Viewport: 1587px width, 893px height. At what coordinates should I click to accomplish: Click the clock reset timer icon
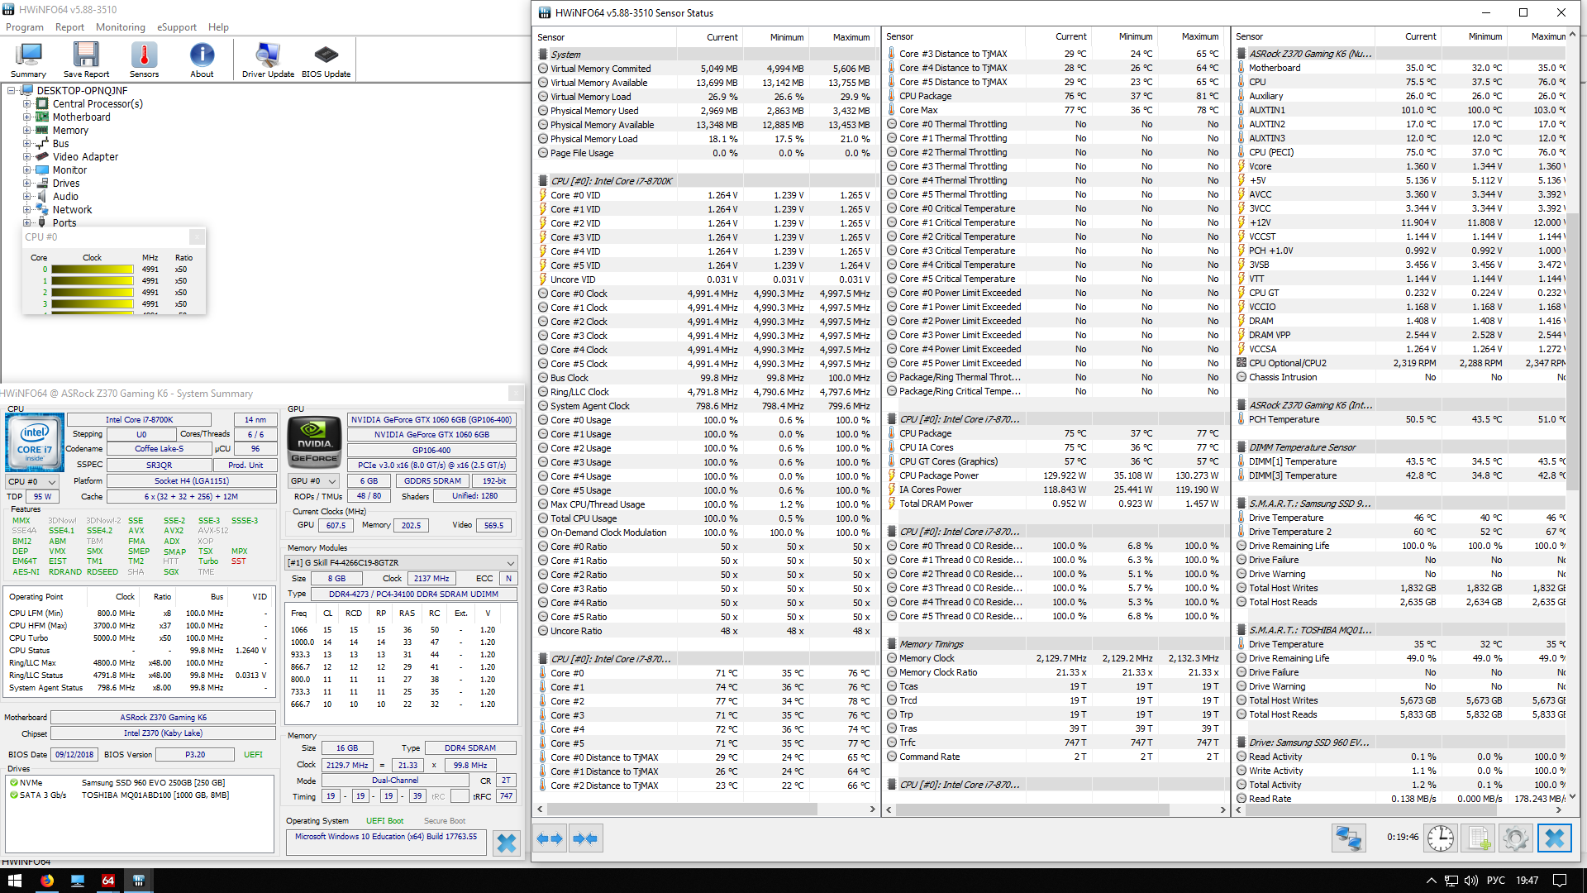[1441, 838]
